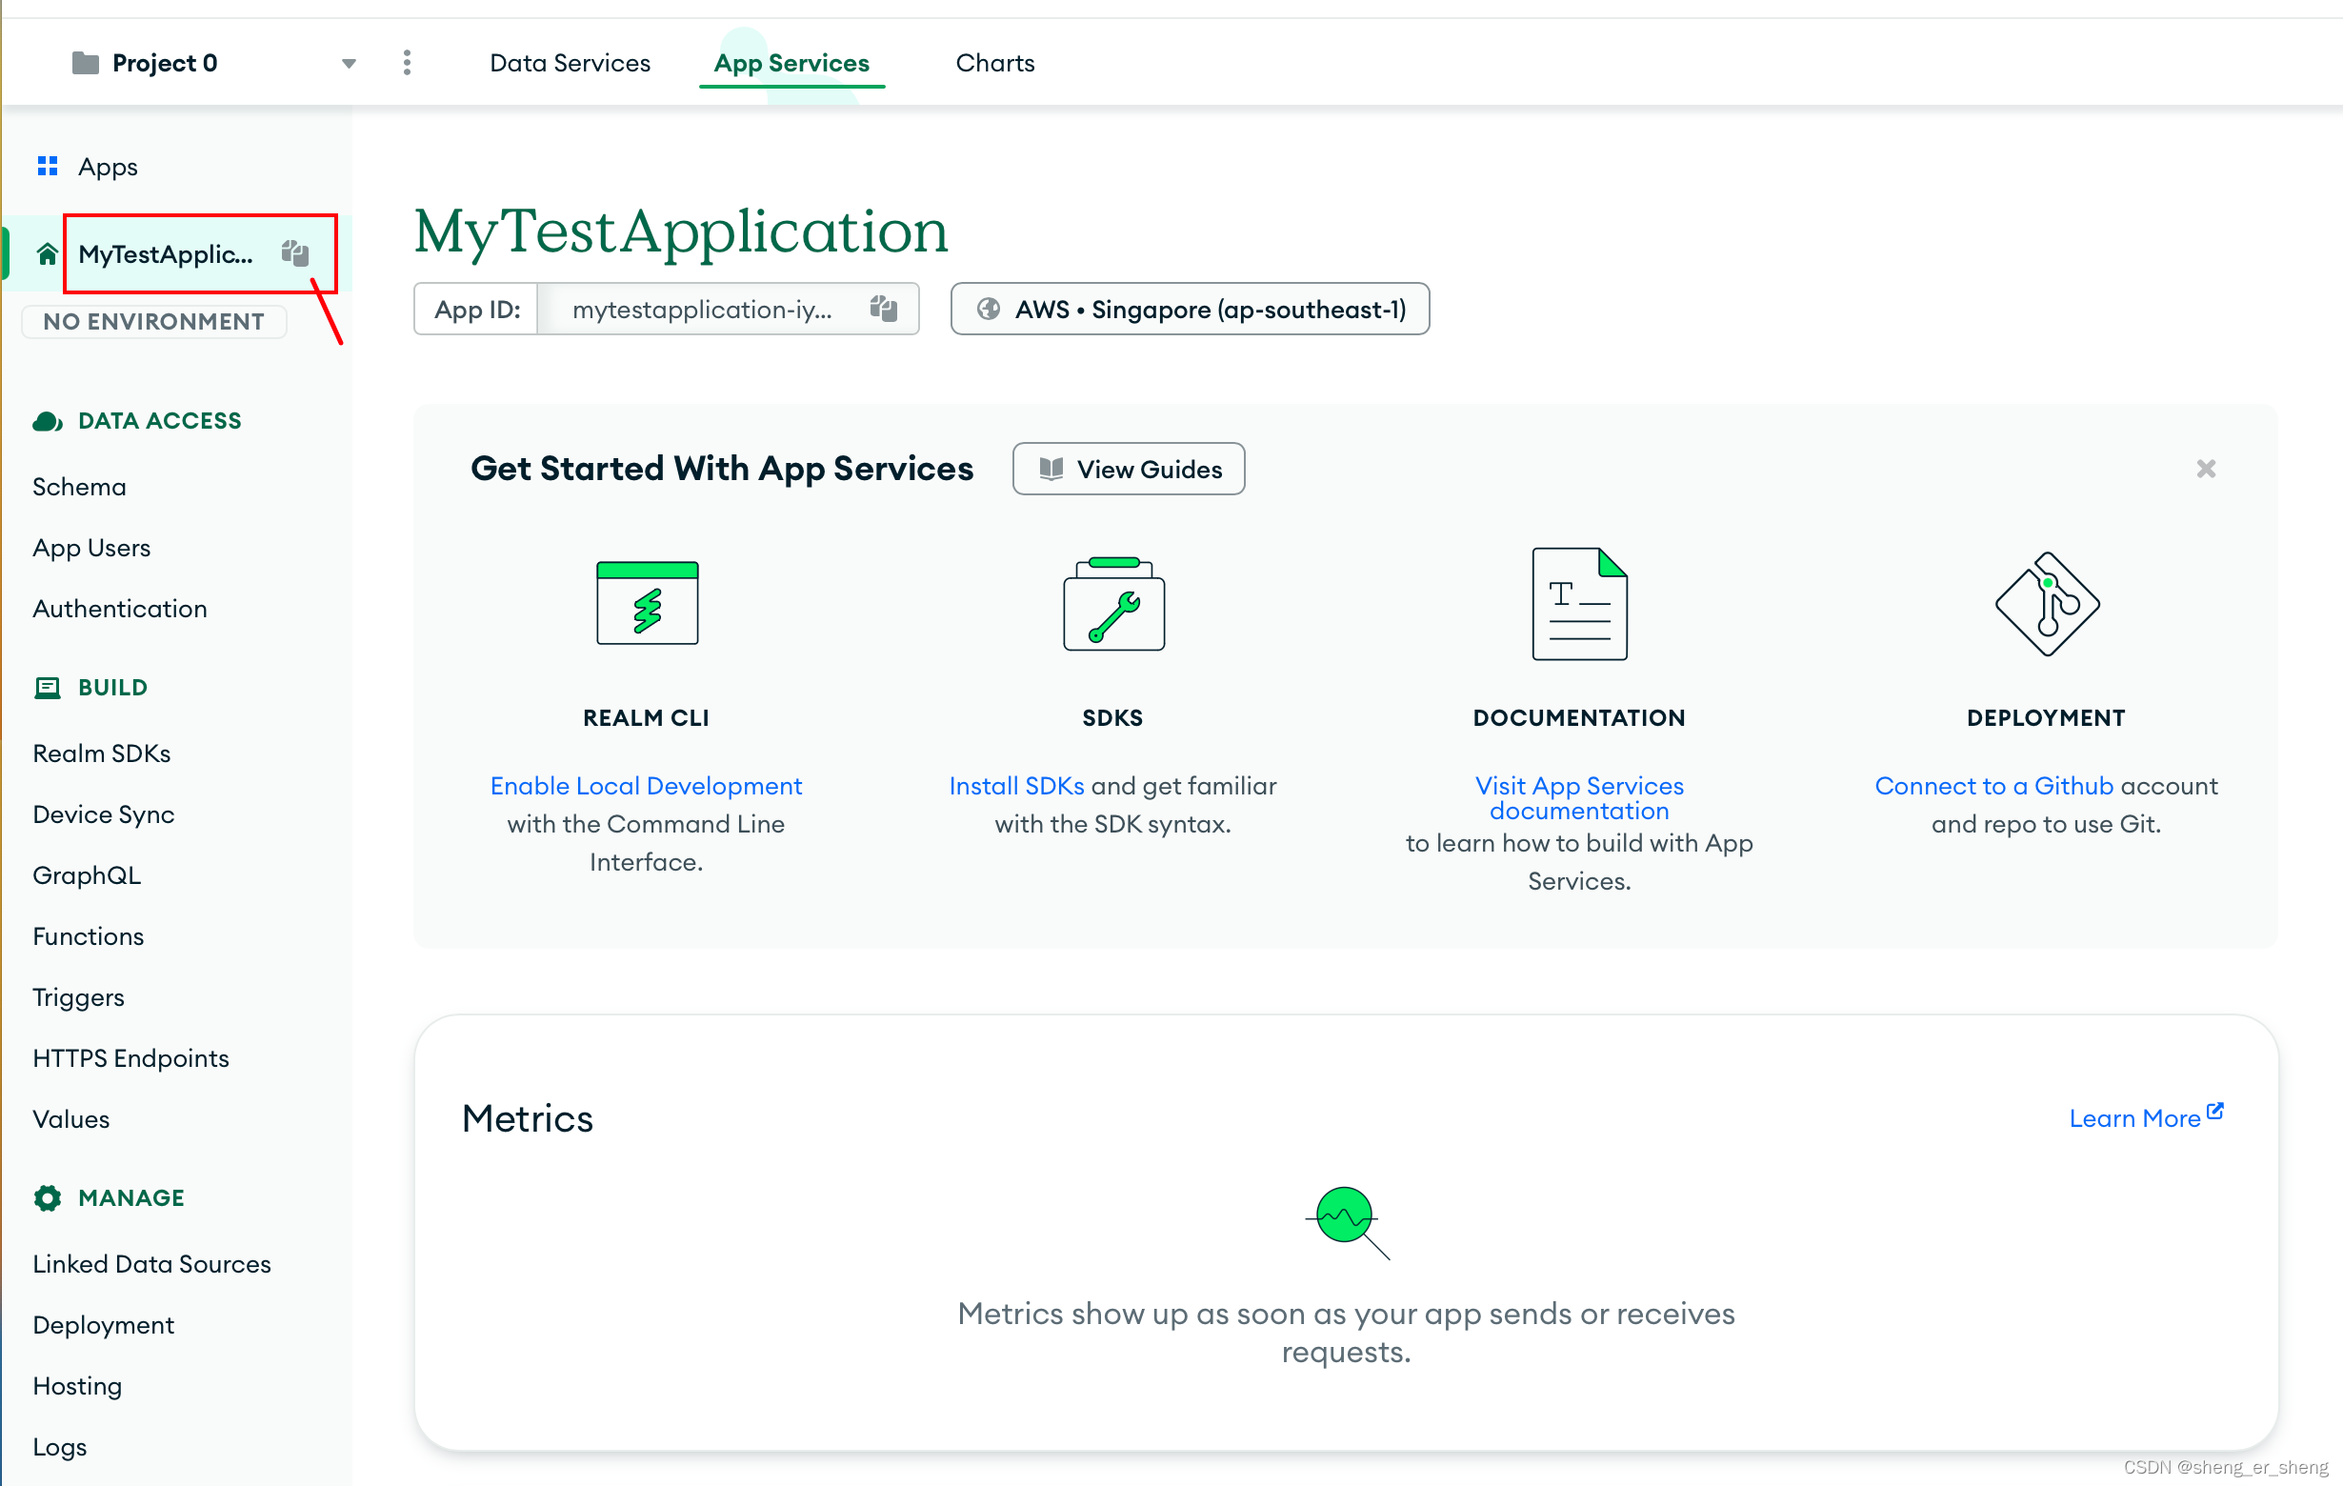Click the Documentation page icon

click(1579, 603)
